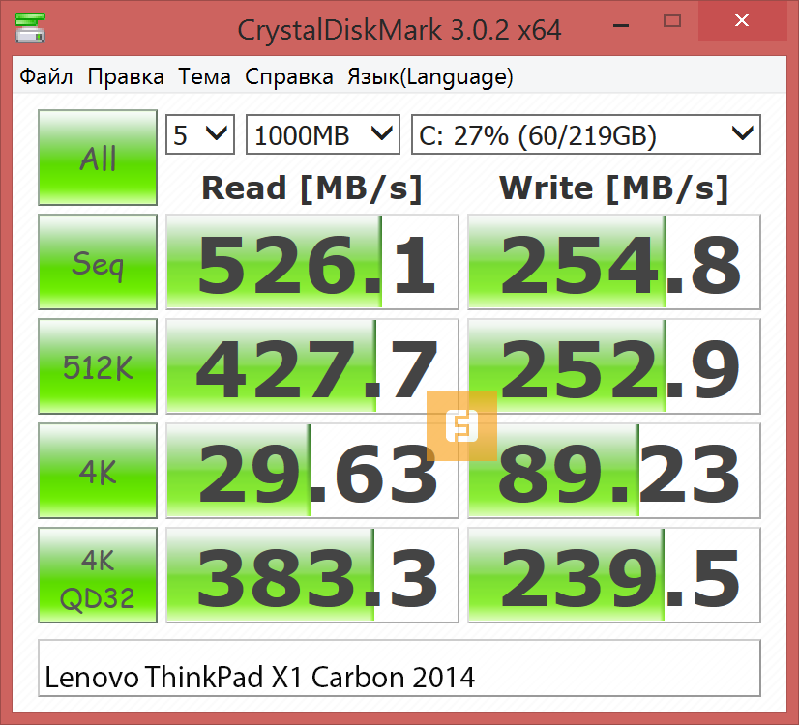Viewport: 799px width, 725px height.
Task: Click the orange watermark logo in center
Action: coord(461,425)
